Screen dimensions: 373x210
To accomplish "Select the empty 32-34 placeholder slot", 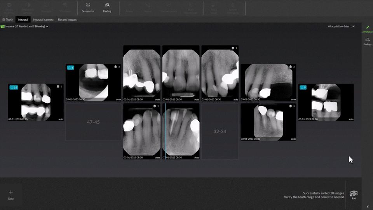I will (x=220, y=131).
